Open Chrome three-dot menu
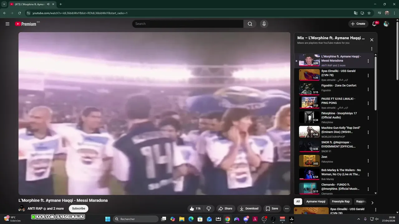Screen dimensions: 399x224 coord(394,13)
